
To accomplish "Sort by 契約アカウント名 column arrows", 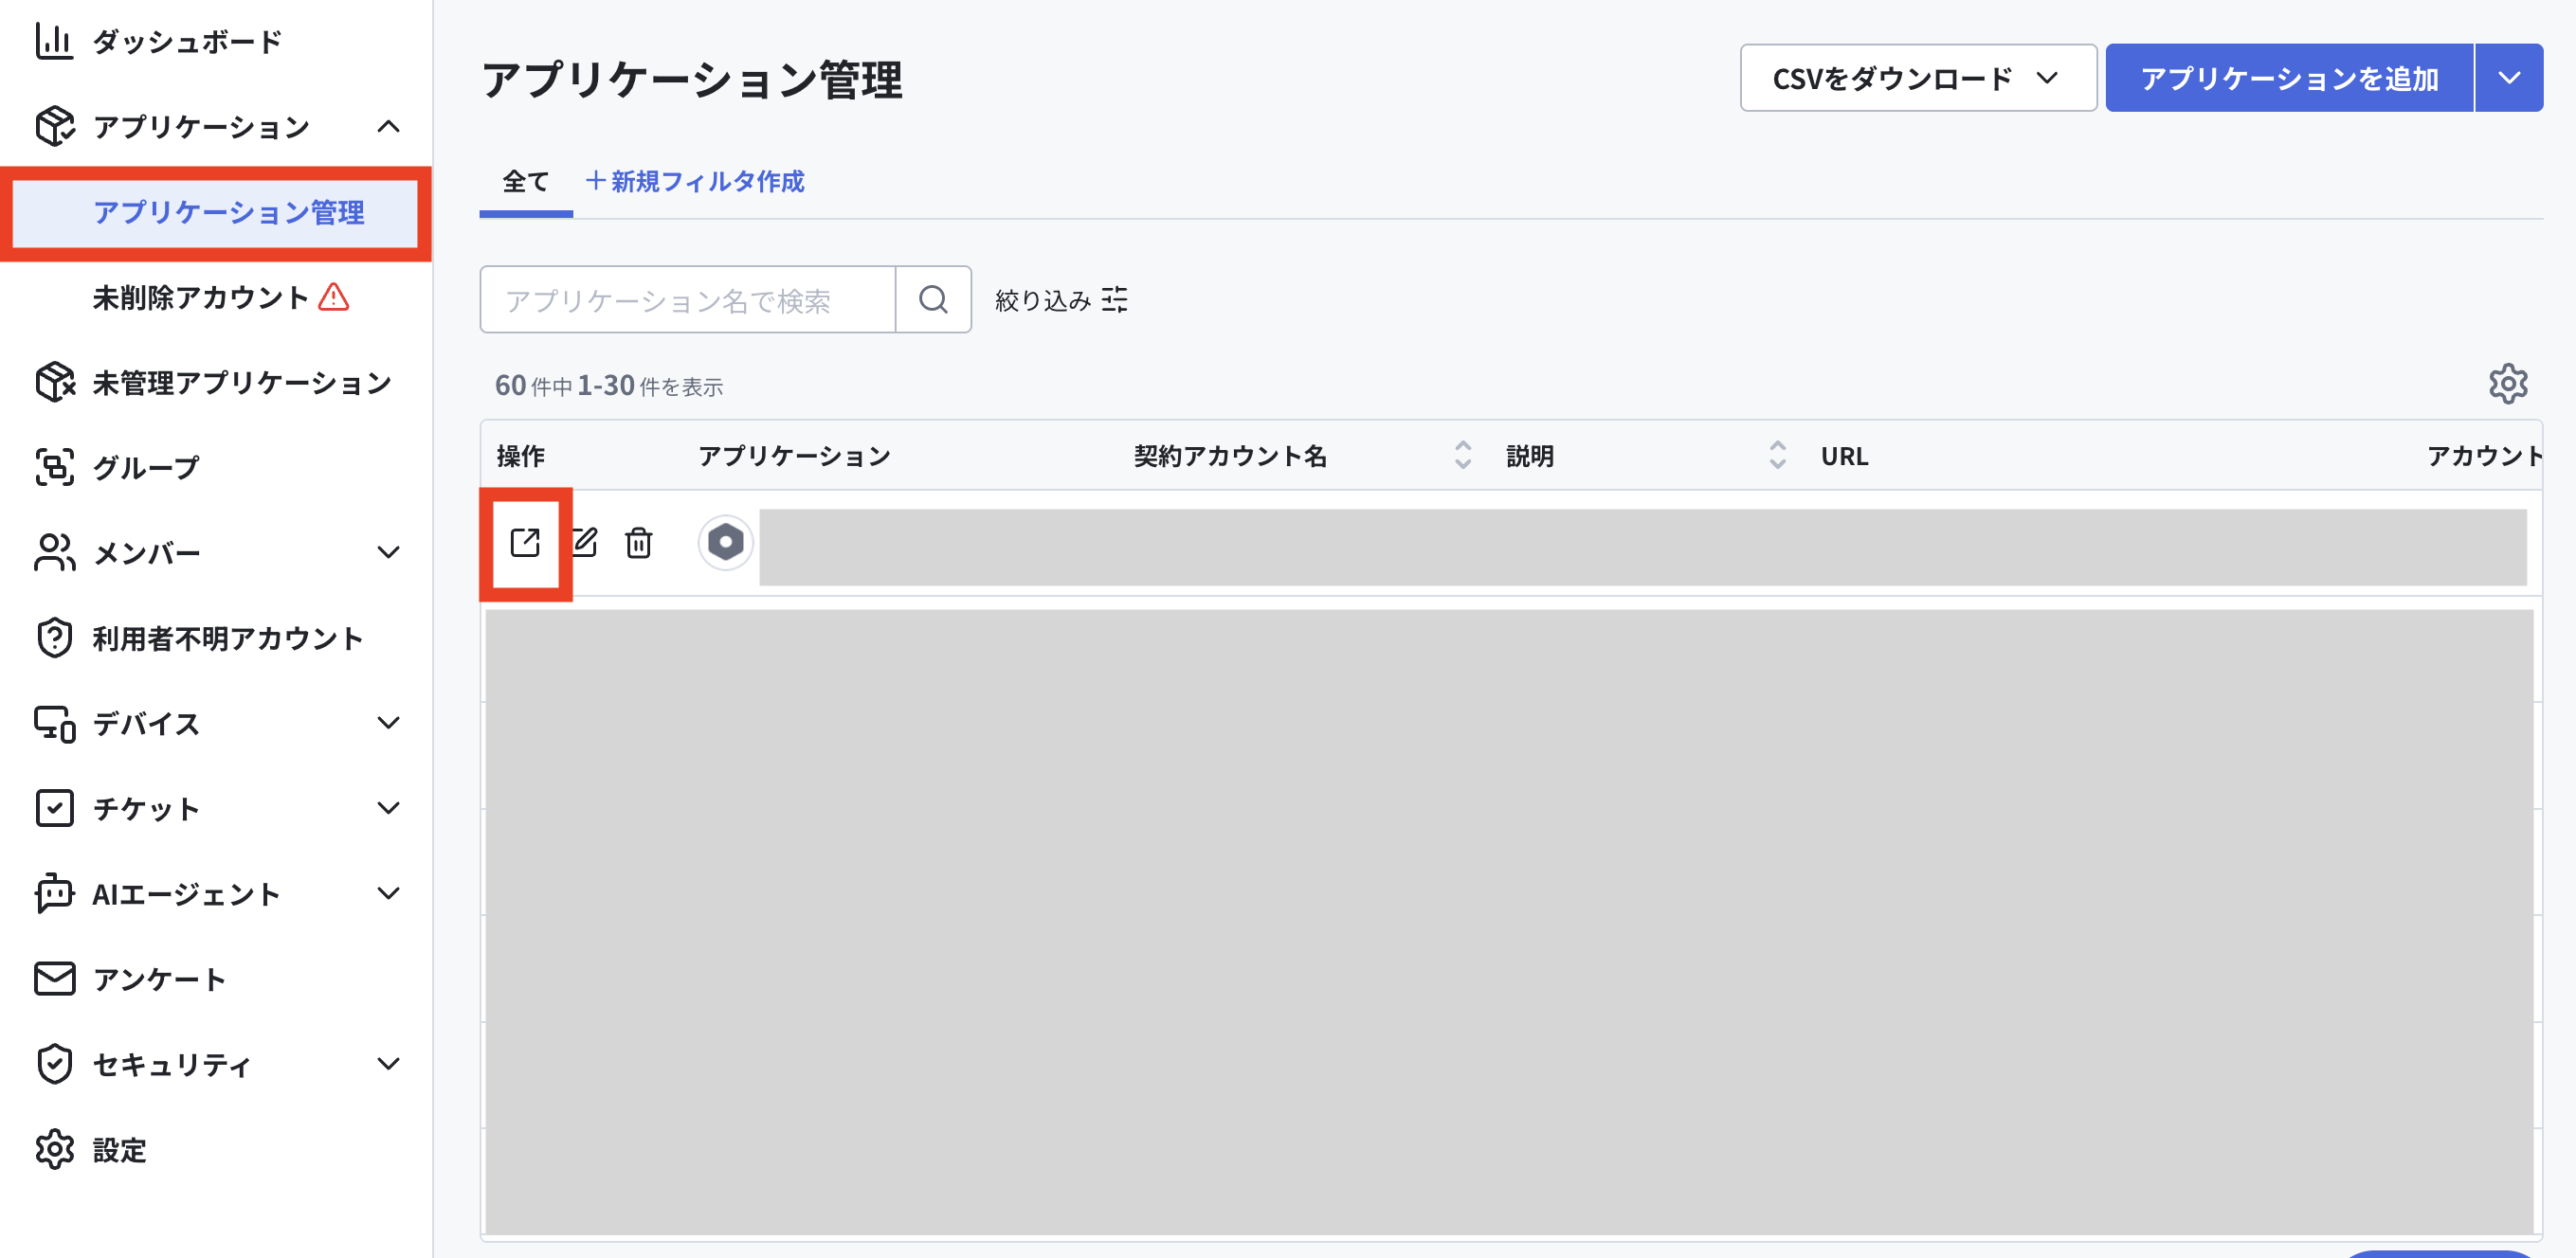I will click(x=1463, y=455).
